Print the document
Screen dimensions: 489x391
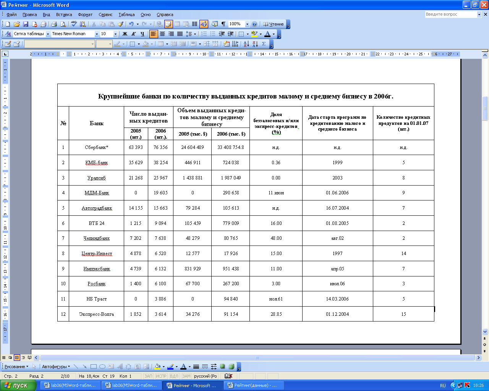[x=54, y=24]
